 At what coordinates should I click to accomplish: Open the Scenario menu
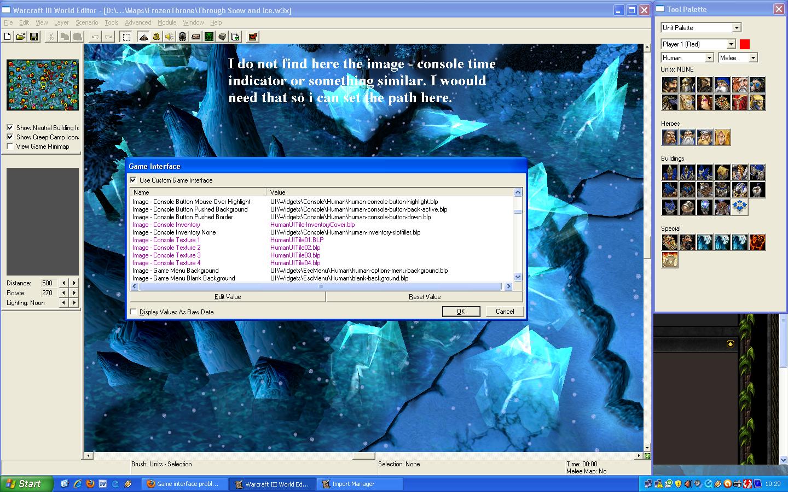pos(87,22)
